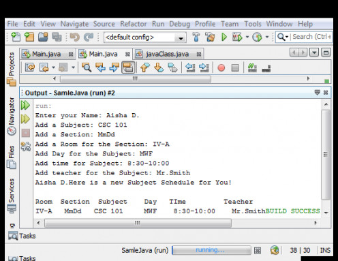Click the Find Selection magnifier icon
The image size is (338, 261).
(87, 67)
